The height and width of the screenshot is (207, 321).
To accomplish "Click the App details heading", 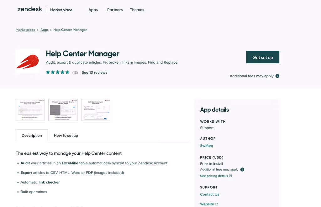I will pos(214,110).
